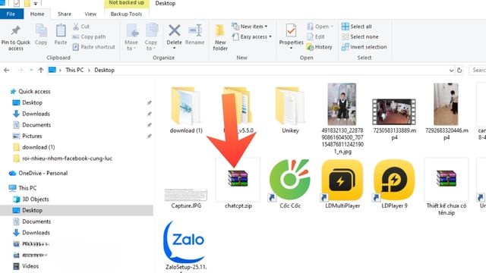Click Pin to Quick access icon
This screenshot has width=486, height=273.
(x=15, y=30)
